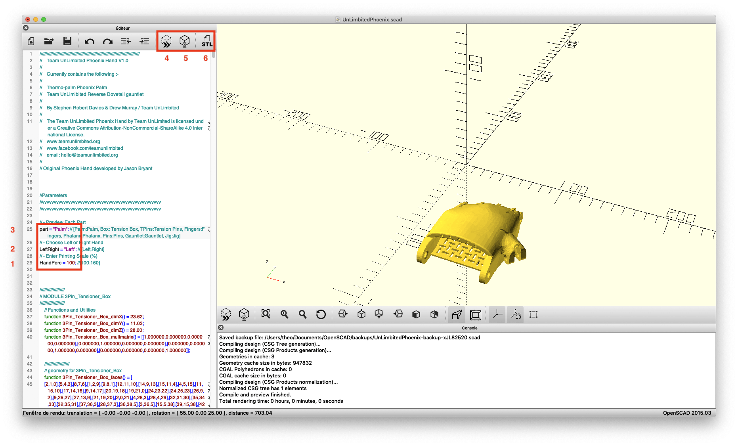Click the Redo arrow in editor toolbar
Viewport: 738px width, 446px height.
point(108,41)
